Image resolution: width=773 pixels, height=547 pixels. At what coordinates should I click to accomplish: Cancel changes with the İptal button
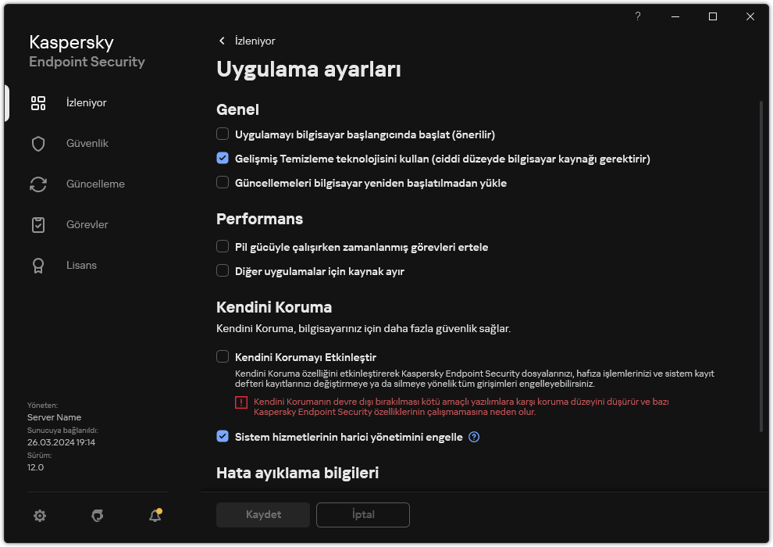[x=362, y=515]
